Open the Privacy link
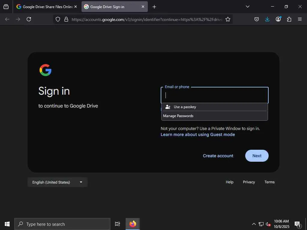Viewport: 307px width, 230px height. [x=249, y=182]
